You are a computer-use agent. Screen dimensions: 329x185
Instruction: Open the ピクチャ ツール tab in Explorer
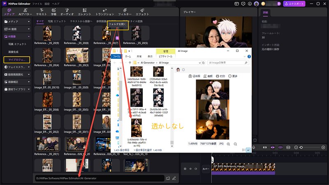tap(166, 56)
